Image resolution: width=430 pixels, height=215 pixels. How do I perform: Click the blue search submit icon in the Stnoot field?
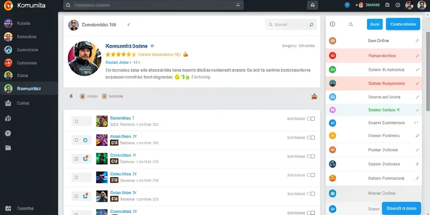pos(311,25)
